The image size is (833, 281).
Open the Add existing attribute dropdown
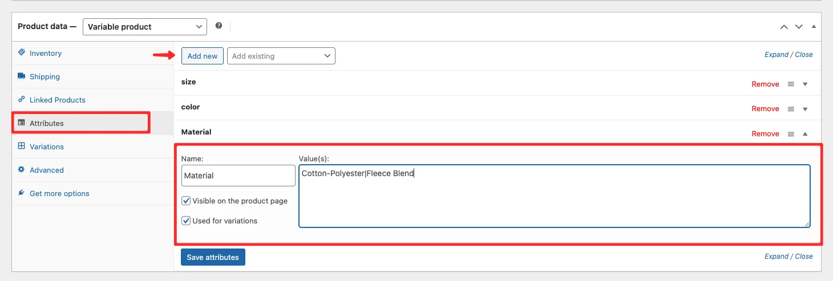point(281,56)
